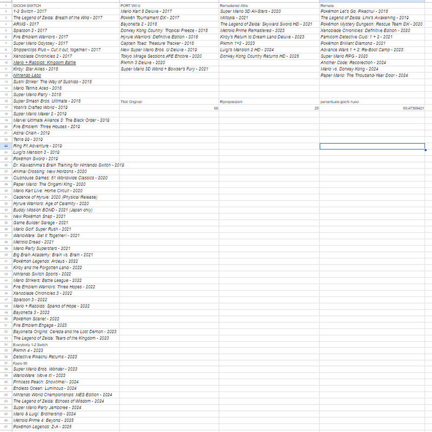Viewport: 432px width, 432px height.
Task: Click 'The Legend of Zelda: Echoes of Wisdom - 2024'
Action: (65, 401)
